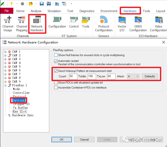Switch to the Environment ribbon tab

coord(109,11)
